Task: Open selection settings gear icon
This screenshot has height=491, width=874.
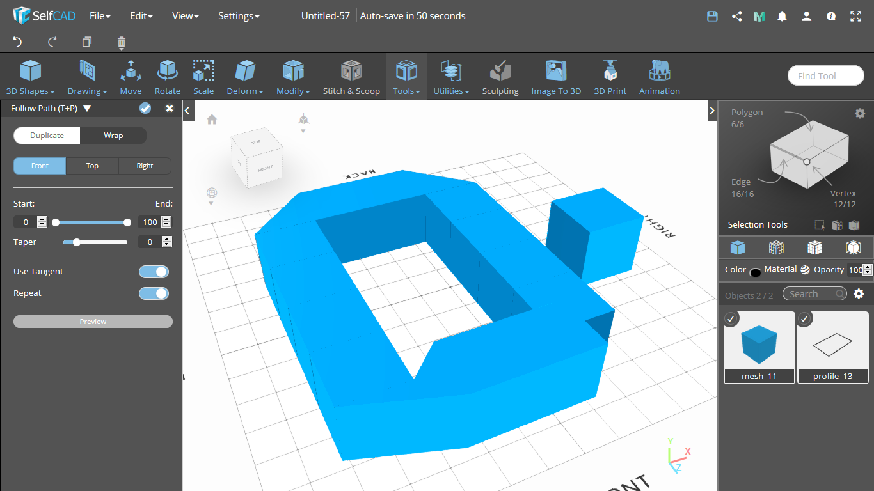Action: [x=860, y=113]
